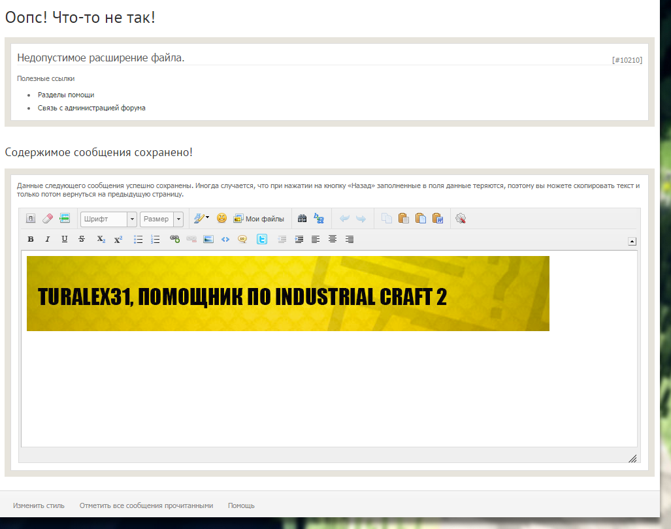This screenshot has width=671, height=529.
Task: Toggle strikethrough formatting
Action: pos(81,239)
